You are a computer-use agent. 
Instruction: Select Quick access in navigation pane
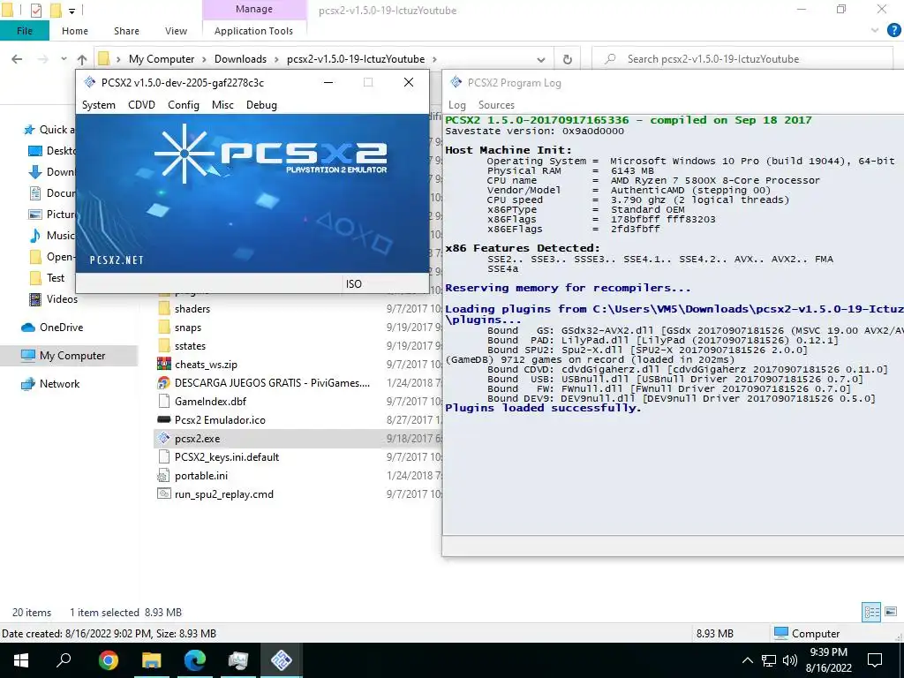pyautogui.click(x=49, y=130)
